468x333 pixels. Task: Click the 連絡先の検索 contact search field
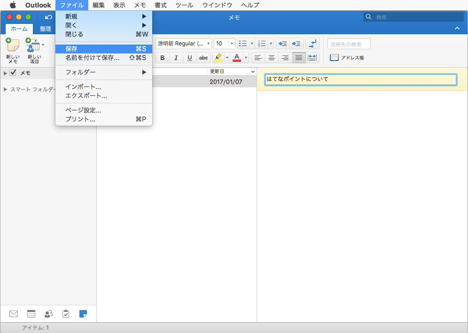click(349, 44)
